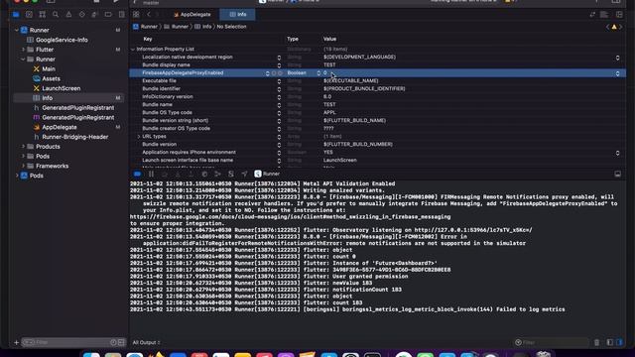Screen dimensions: 635x357
Task: Expand the Products folder
Action: coord(23,147)
